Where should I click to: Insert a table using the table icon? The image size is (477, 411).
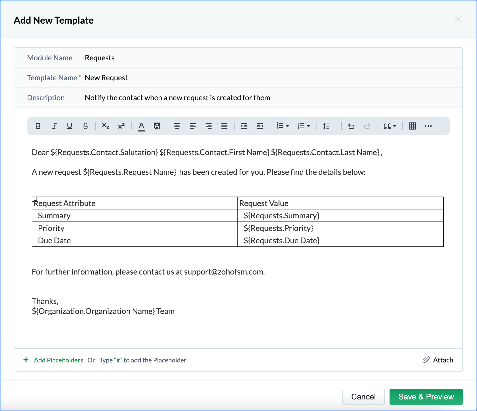click(x=412, y=126)
